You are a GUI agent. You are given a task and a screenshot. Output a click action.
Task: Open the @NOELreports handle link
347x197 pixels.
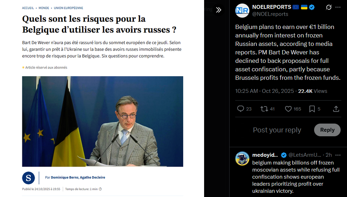point(270,14)
